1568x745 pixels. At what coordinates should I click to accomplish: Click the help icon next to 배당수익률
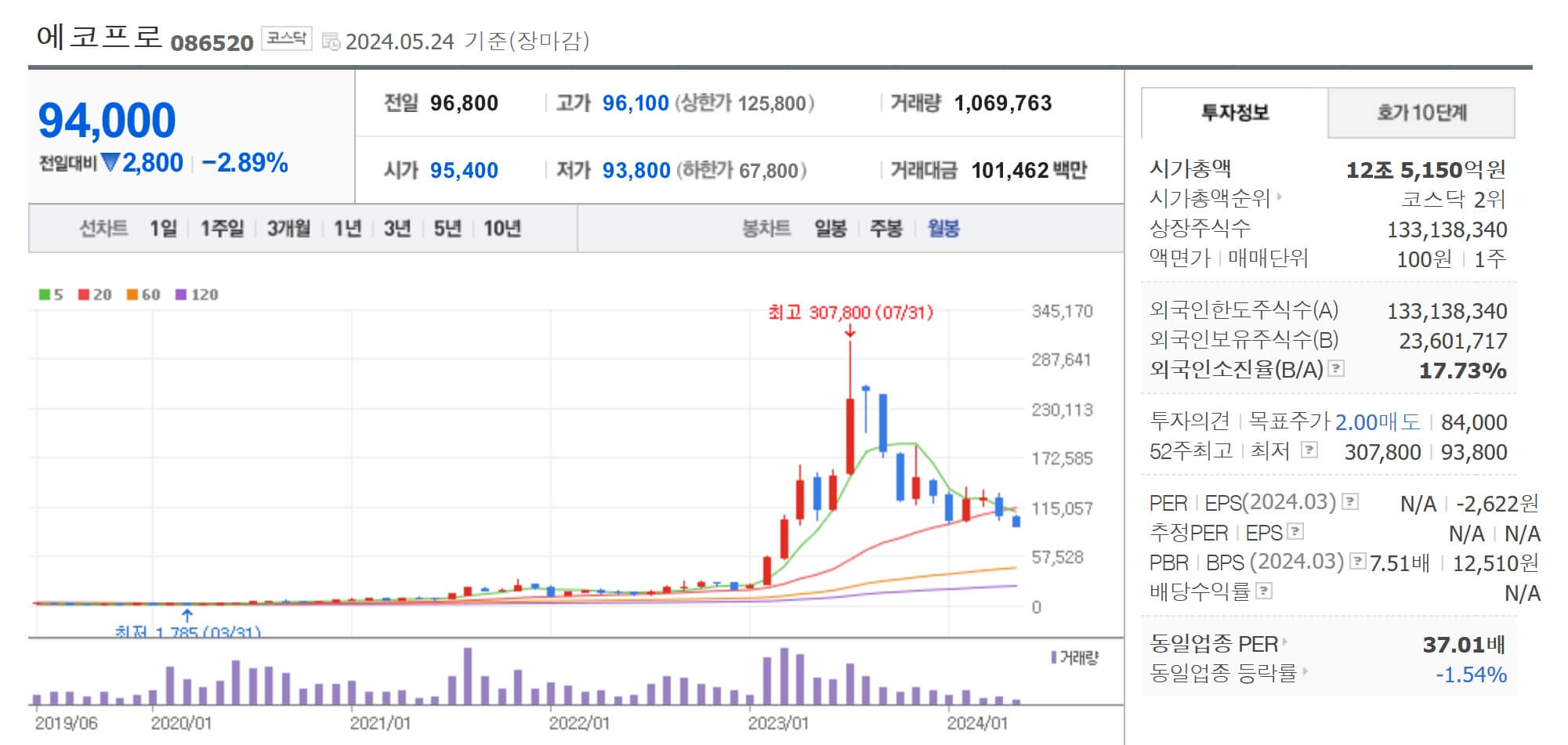(x=1264, y=591)
